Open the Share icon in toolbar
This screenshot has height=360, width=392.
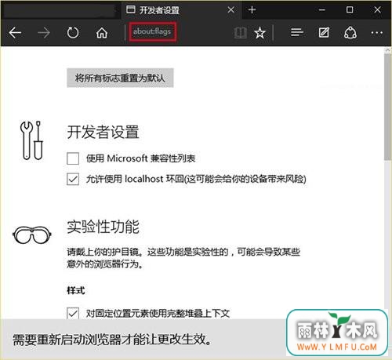(350, 33)
